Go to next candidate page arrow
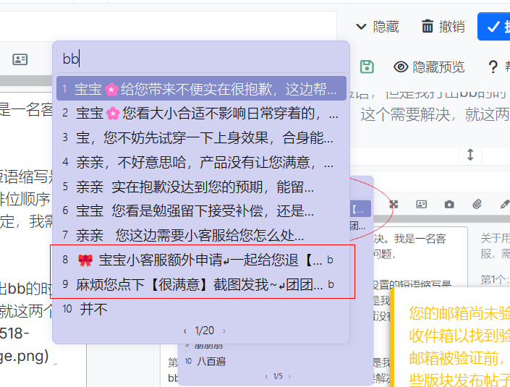 [x=224, y=331]
